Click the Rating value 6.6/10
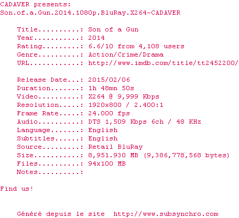 (101, 46)
